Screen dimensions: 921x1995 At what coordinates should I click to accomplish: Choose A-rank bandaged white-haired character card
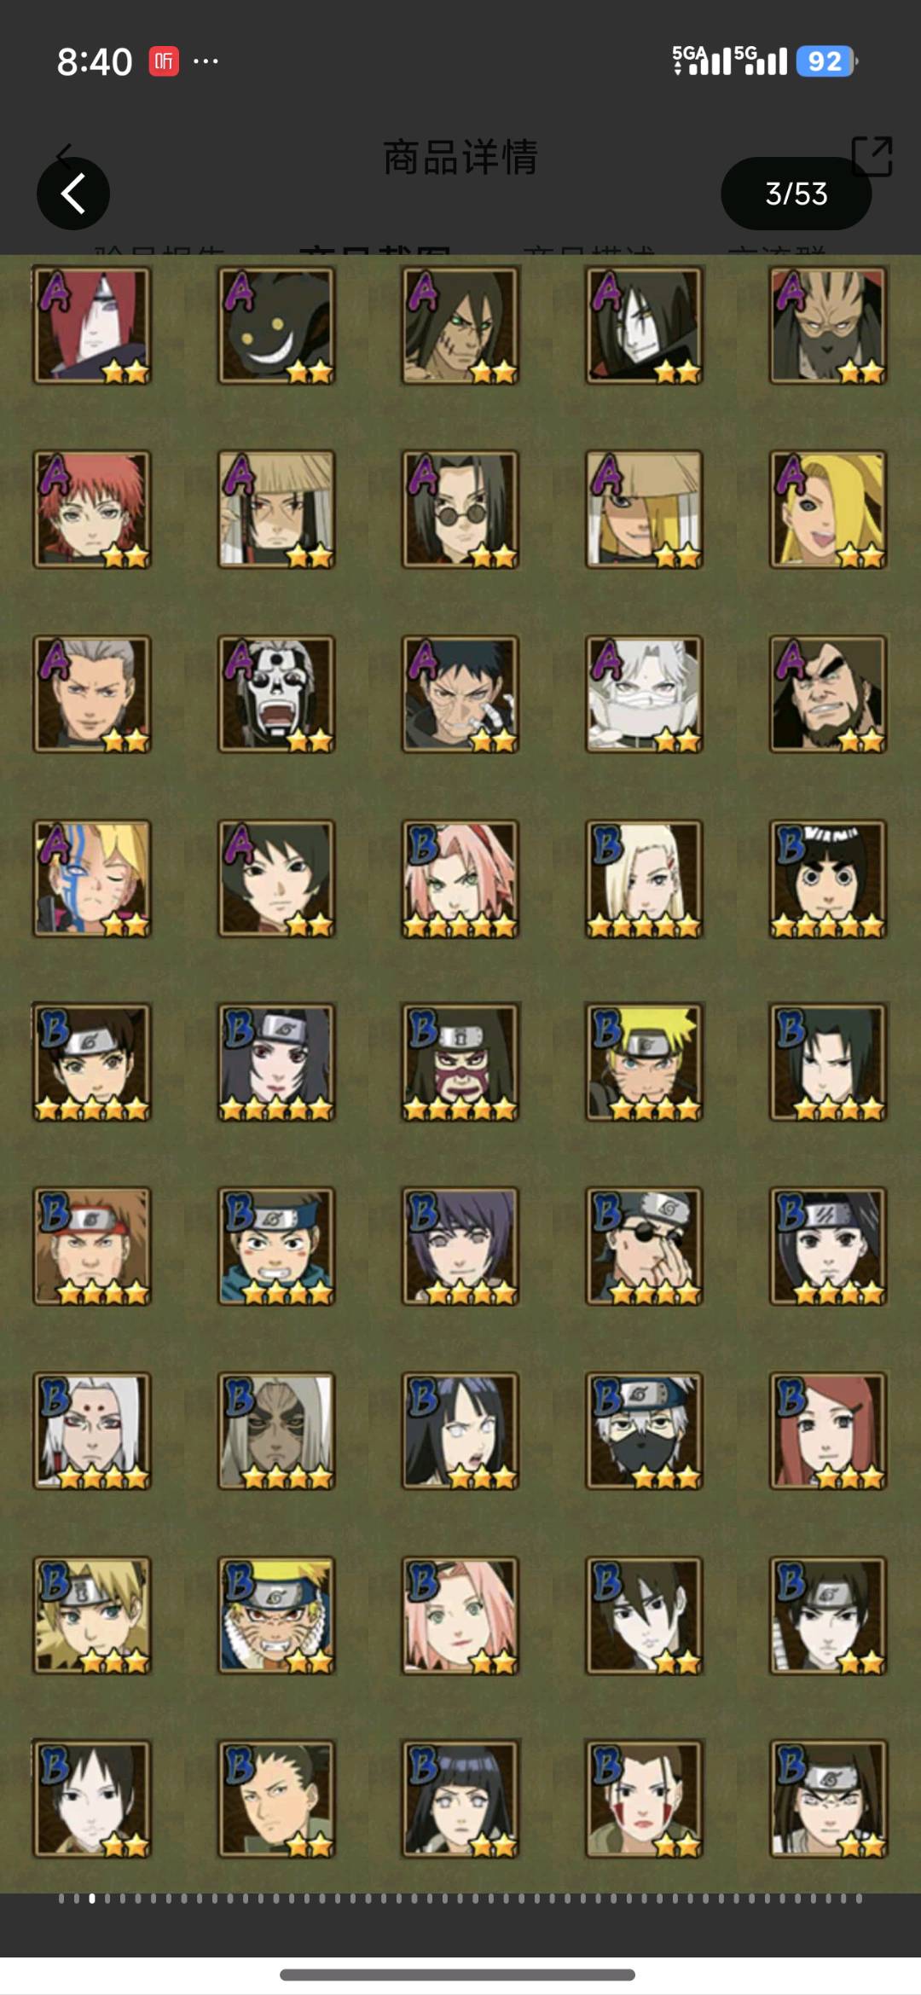(645, 693)
